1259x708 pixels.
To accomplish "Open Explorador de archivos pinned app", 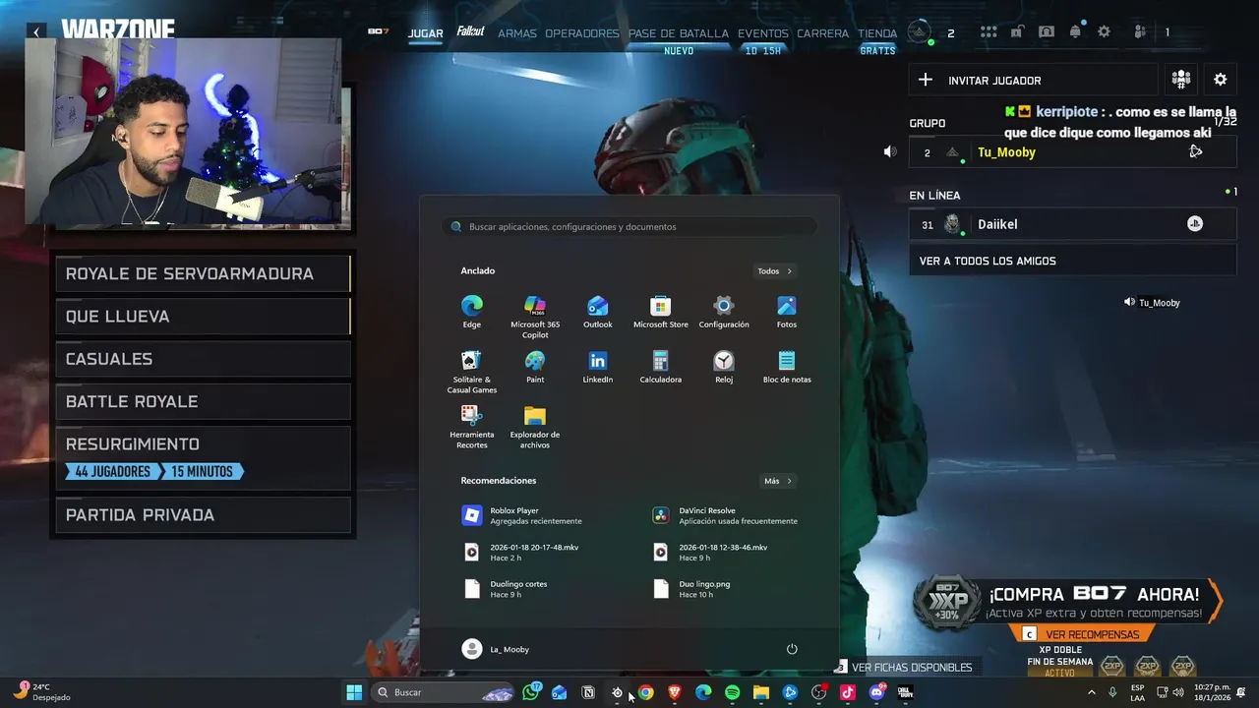I will (x=535, y=426).
